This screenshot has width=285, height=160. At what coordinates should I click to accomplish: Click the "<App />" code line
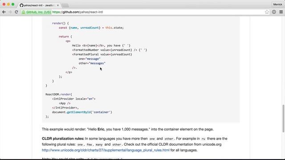click(x=65, y=103)
